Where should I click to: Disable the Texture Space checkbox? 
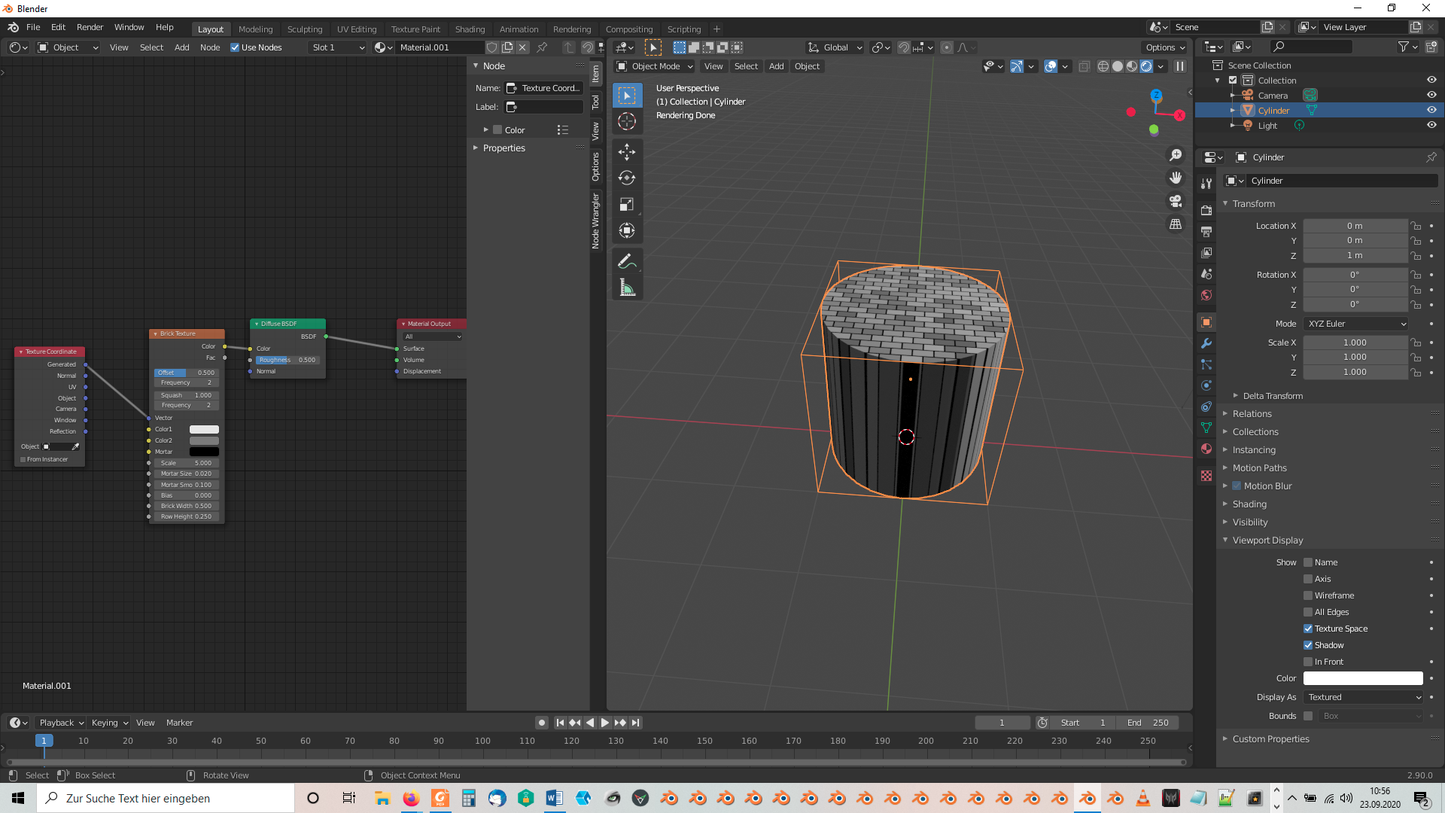(x=1308, y=629)
